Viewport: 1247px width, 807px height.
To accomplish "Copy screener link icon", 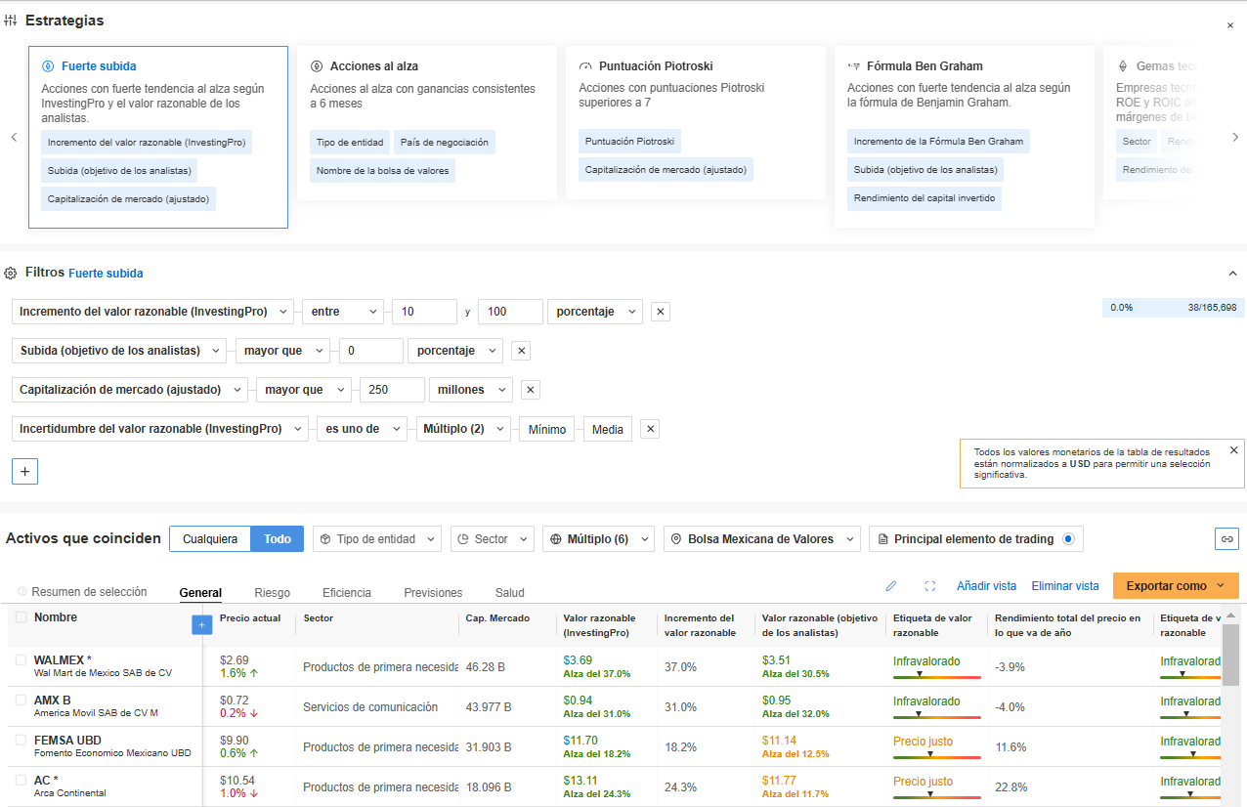I will coord(1227,538).
